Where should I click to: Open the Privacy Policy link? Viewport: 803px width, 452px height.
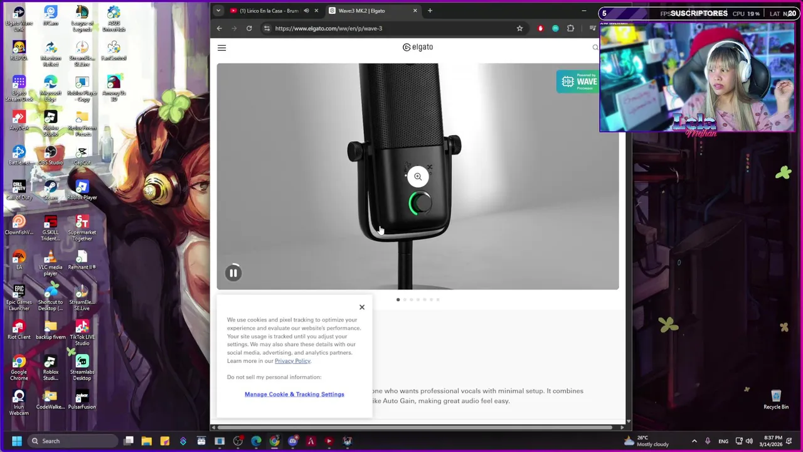click(292, 361)
